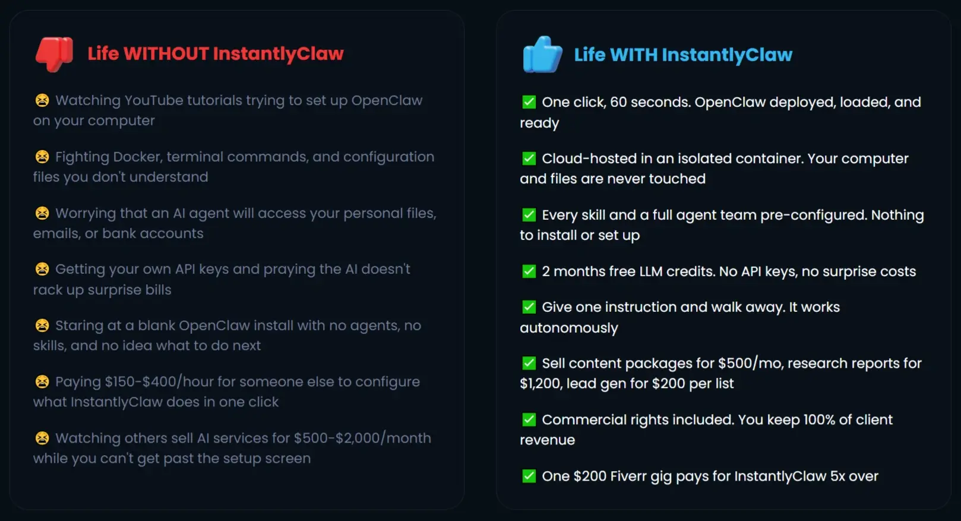This screenshot has width=961, height=521.
Task: Click the Life WITHOUT InstantlyClaw heading
Action: [x=216, y=54]
